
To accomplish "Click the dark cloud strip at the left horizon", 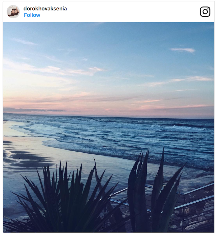I will click(33, 110).
